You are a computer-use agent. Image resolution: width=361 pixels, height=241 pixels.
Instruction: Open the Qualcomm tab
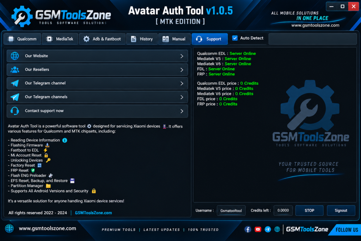pos(22,39)
